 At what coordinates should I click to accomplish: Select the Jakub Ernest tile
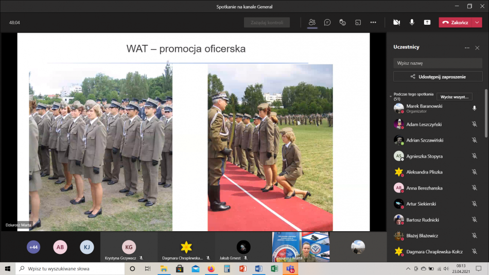click(243, 247)
